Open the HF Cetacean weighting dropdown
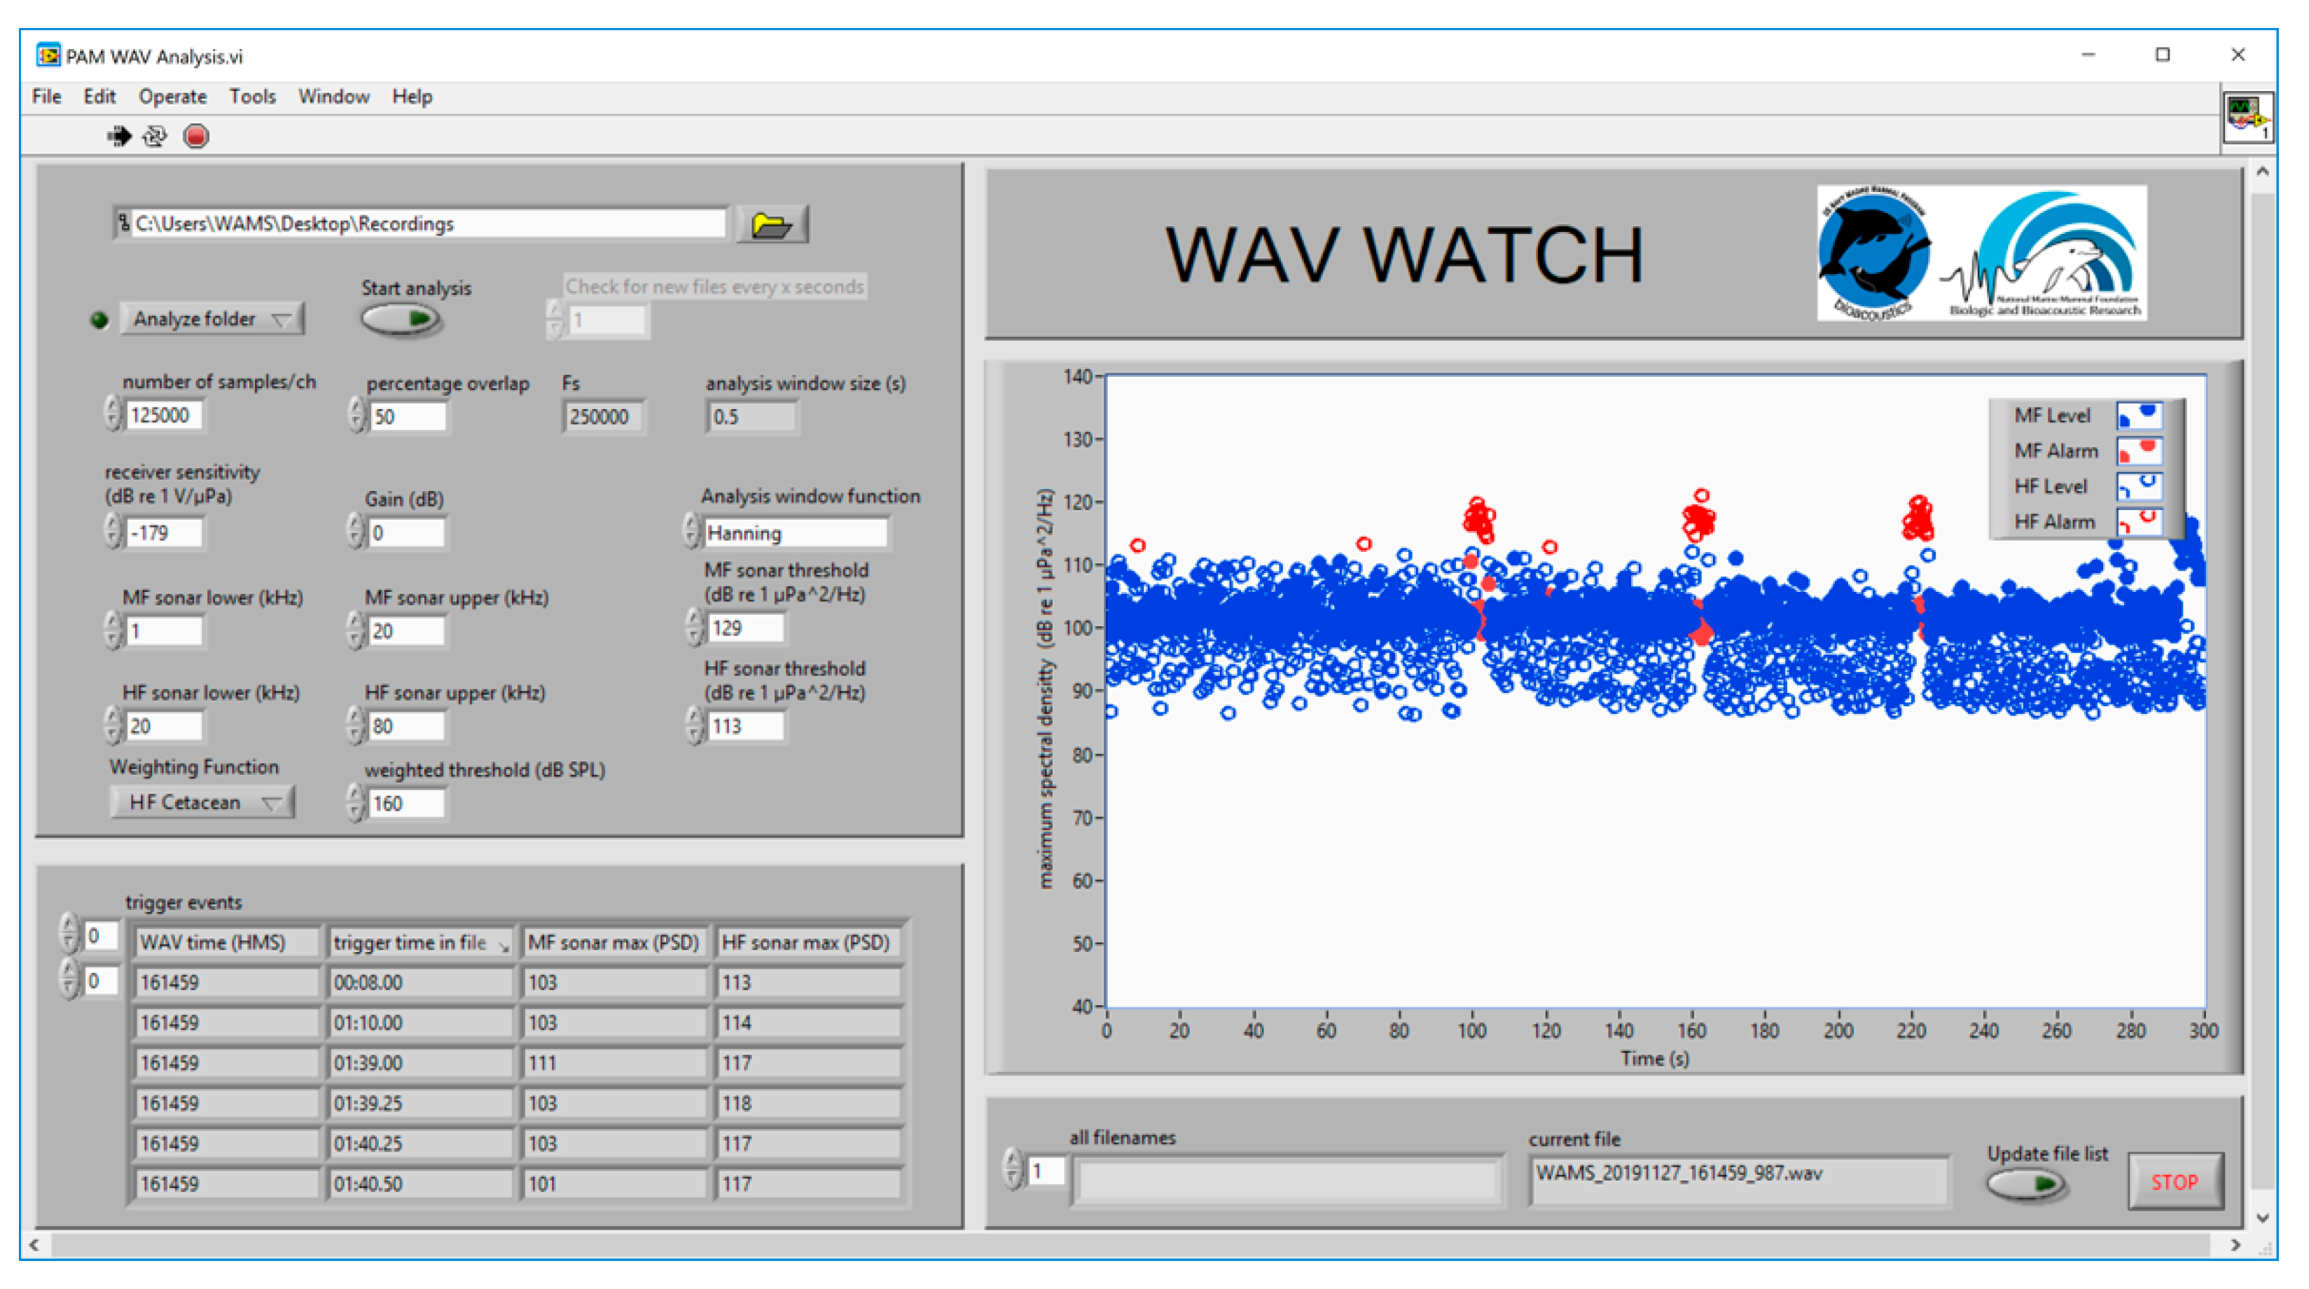This screenshot has width=2309, height=1289. [x=202, y=802]
